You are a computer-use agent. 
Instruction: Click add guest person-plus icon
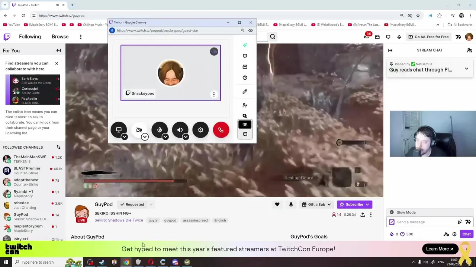(245, 105)
